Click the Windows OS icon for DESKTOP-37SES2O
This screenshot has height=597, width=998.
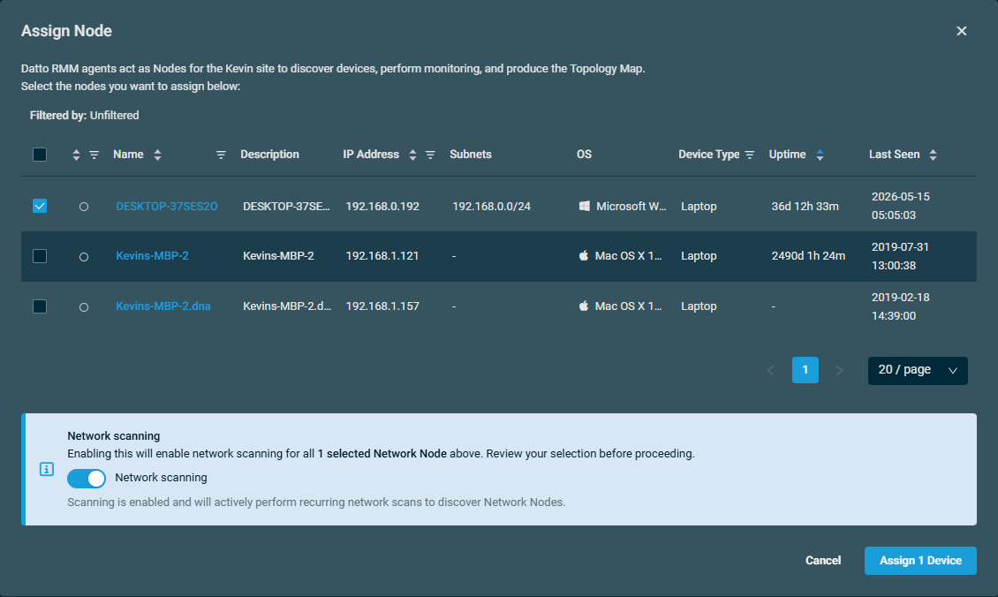click(584, 206)
